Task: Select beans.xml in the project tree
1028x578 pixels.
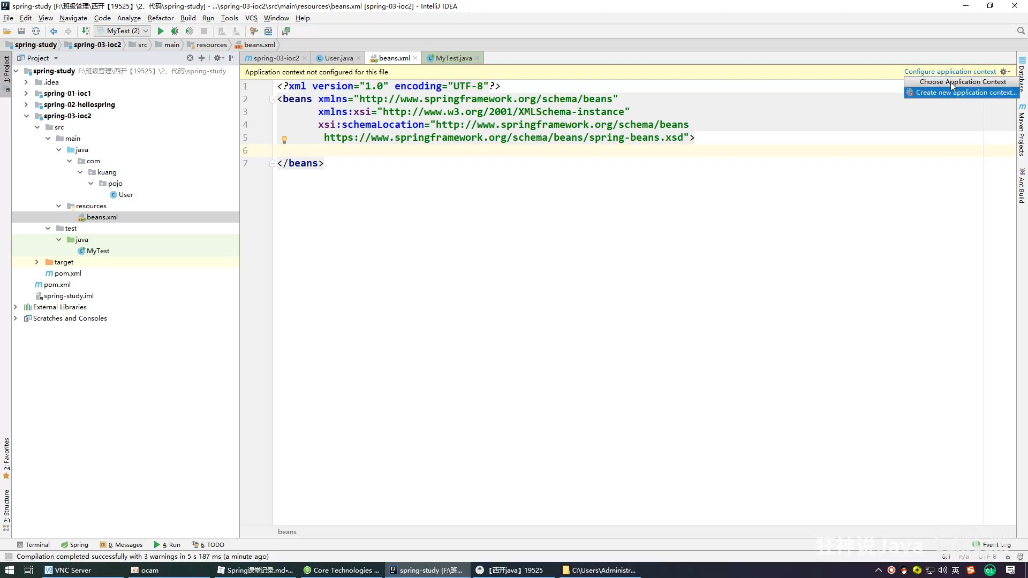Action: click(x=102, y=217)
